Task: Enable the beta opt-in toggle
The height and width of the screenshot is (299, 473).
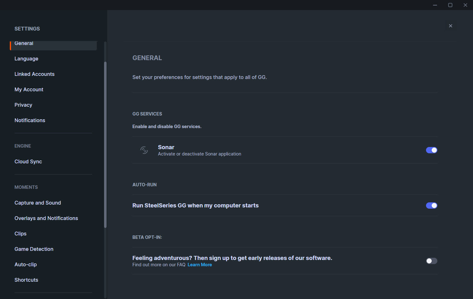Action: (x=431, y=261)
